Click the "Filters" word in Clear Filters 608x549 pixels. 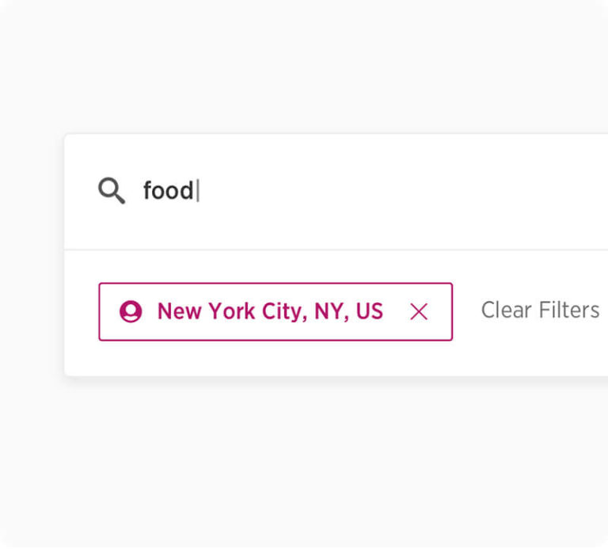569,310
